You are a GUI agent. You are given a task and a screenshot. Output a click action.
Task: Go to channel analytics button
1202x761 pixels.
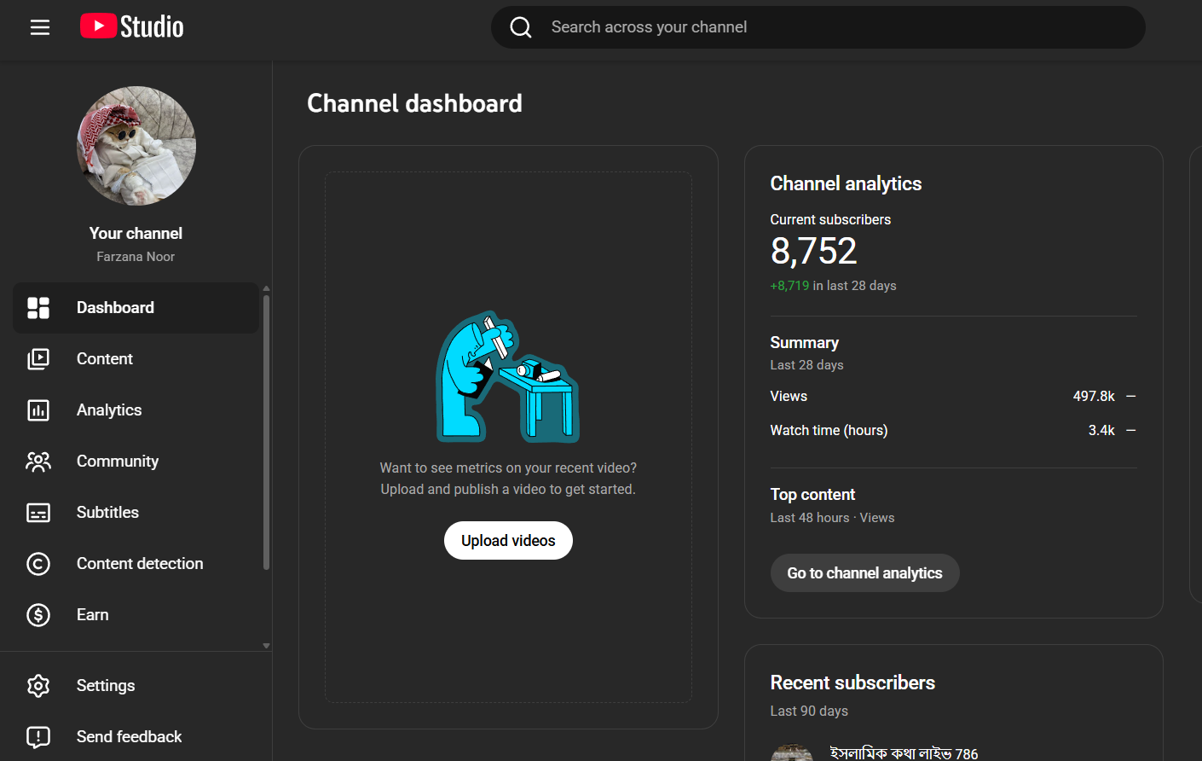point(864,573)
